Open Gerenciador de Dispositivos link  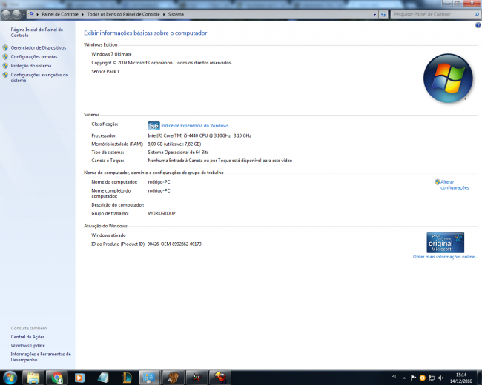(x=39, y=48)
